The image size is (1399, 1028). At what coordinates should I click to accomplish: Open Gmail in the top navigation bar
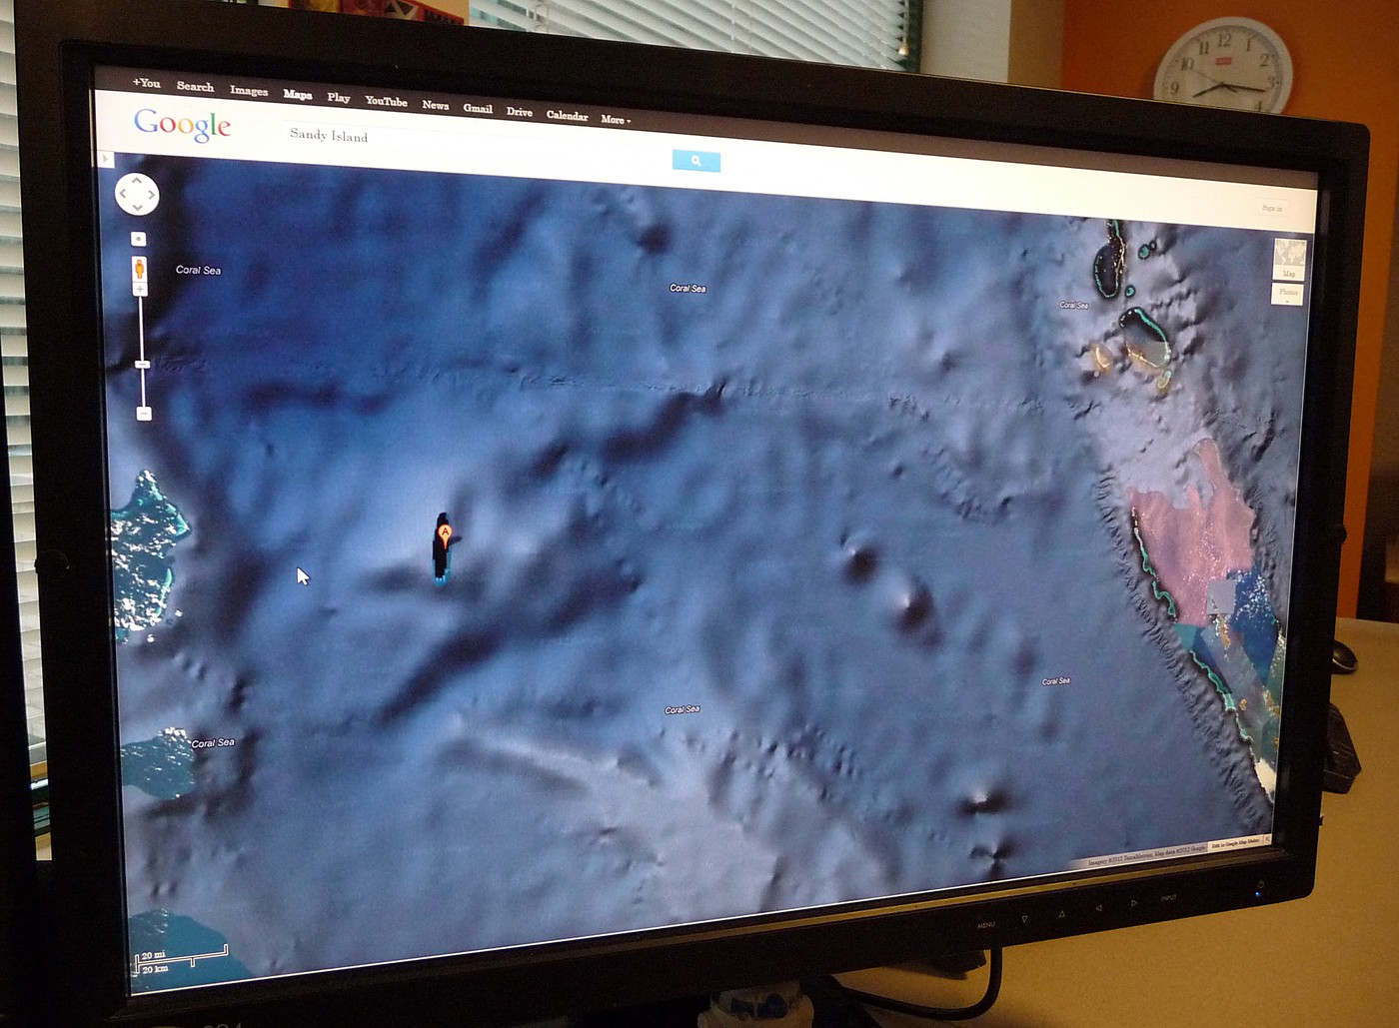tap(478, 108)
